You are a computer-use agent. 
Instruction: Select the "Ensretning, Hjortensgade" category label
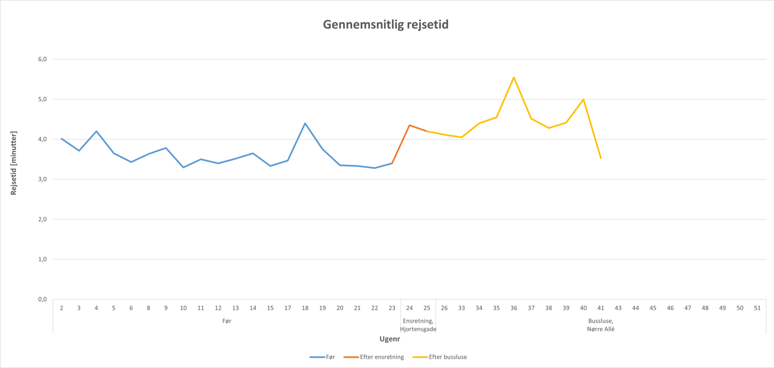pos(418,325)
